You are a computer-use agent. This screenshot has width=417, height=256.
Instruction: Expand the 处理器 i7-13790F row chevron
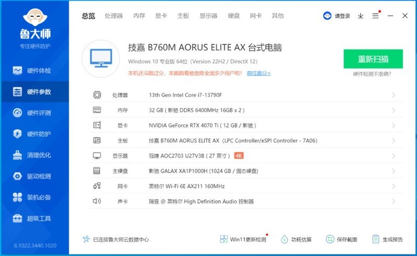[394, 95]
